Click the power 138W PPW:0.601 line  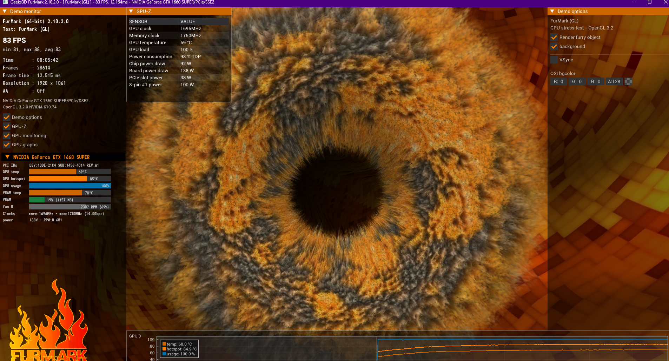(32, 220)
